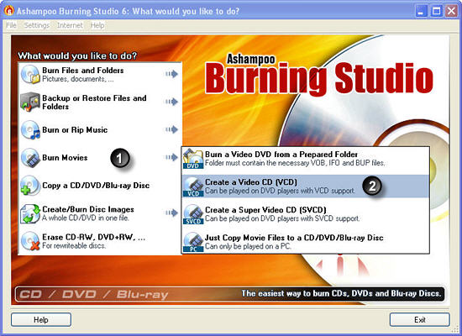The image size is (462, 336).
Task: Select Burn Files and Folders text
Action: tap(83, 71)
